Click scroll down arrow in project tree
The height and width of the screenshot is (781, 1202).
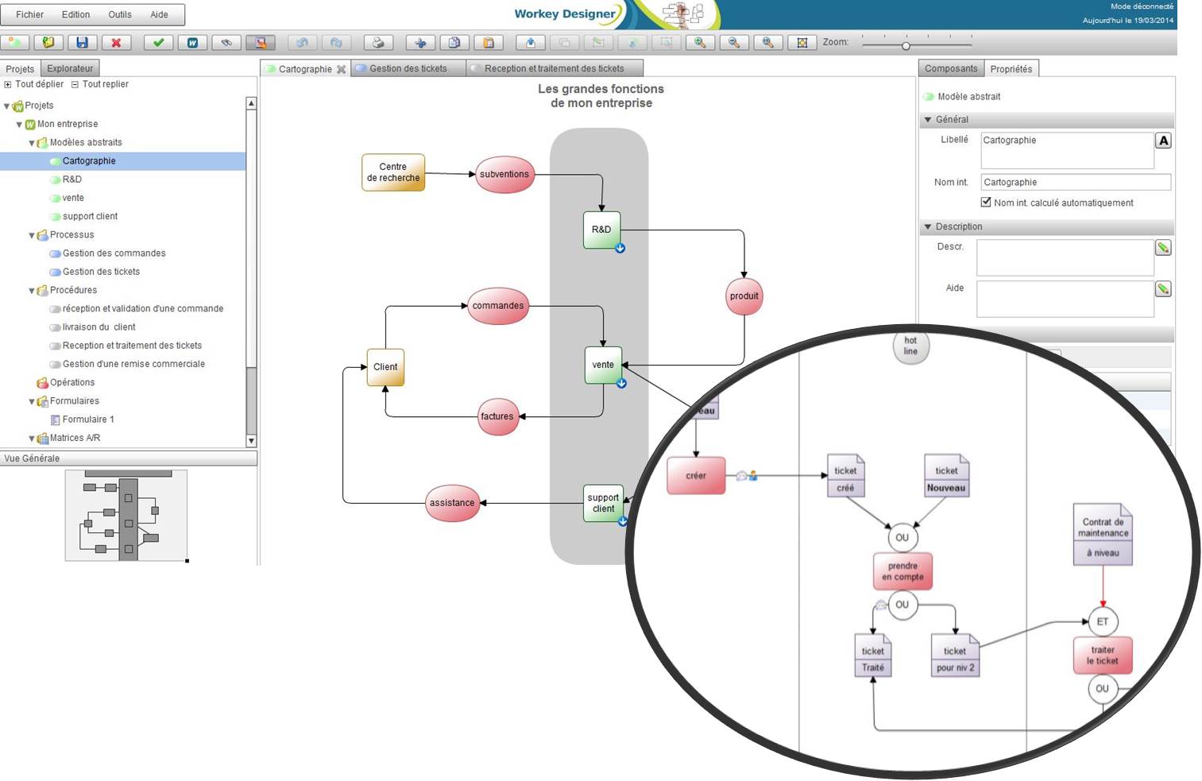(251, 441)
